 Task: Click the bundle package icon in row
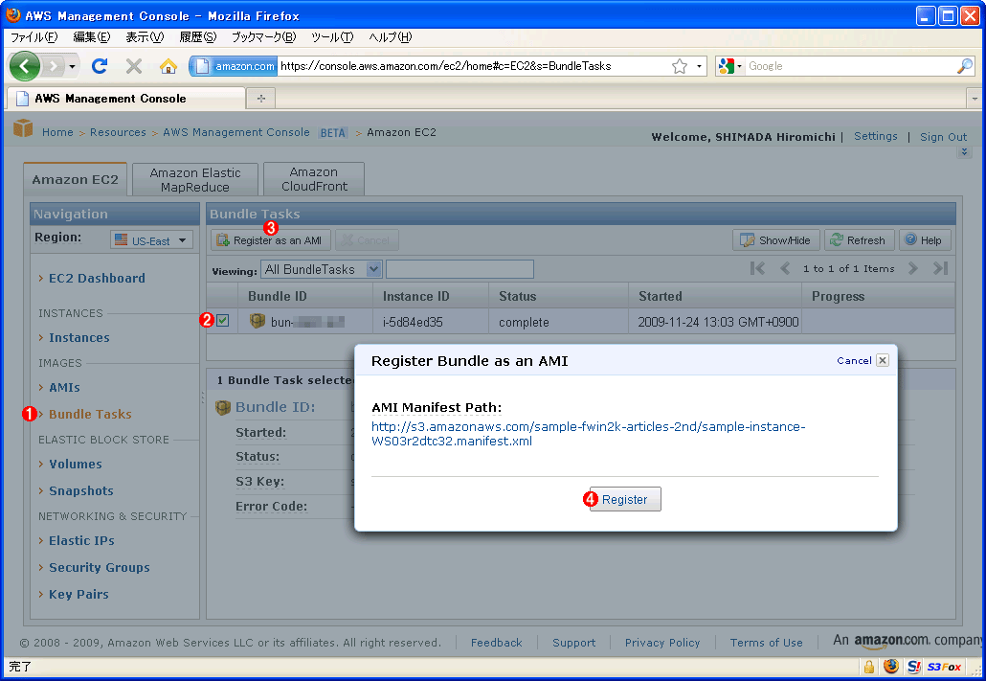tap(258, 321)
